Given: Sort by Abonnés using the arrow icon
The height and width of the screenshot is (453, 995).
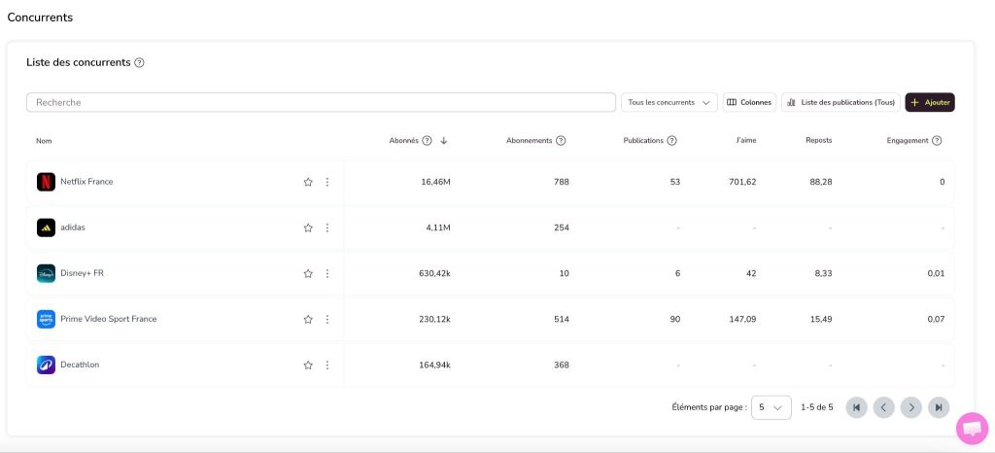Looking at the screenshot, I should [x=443, y=141].
